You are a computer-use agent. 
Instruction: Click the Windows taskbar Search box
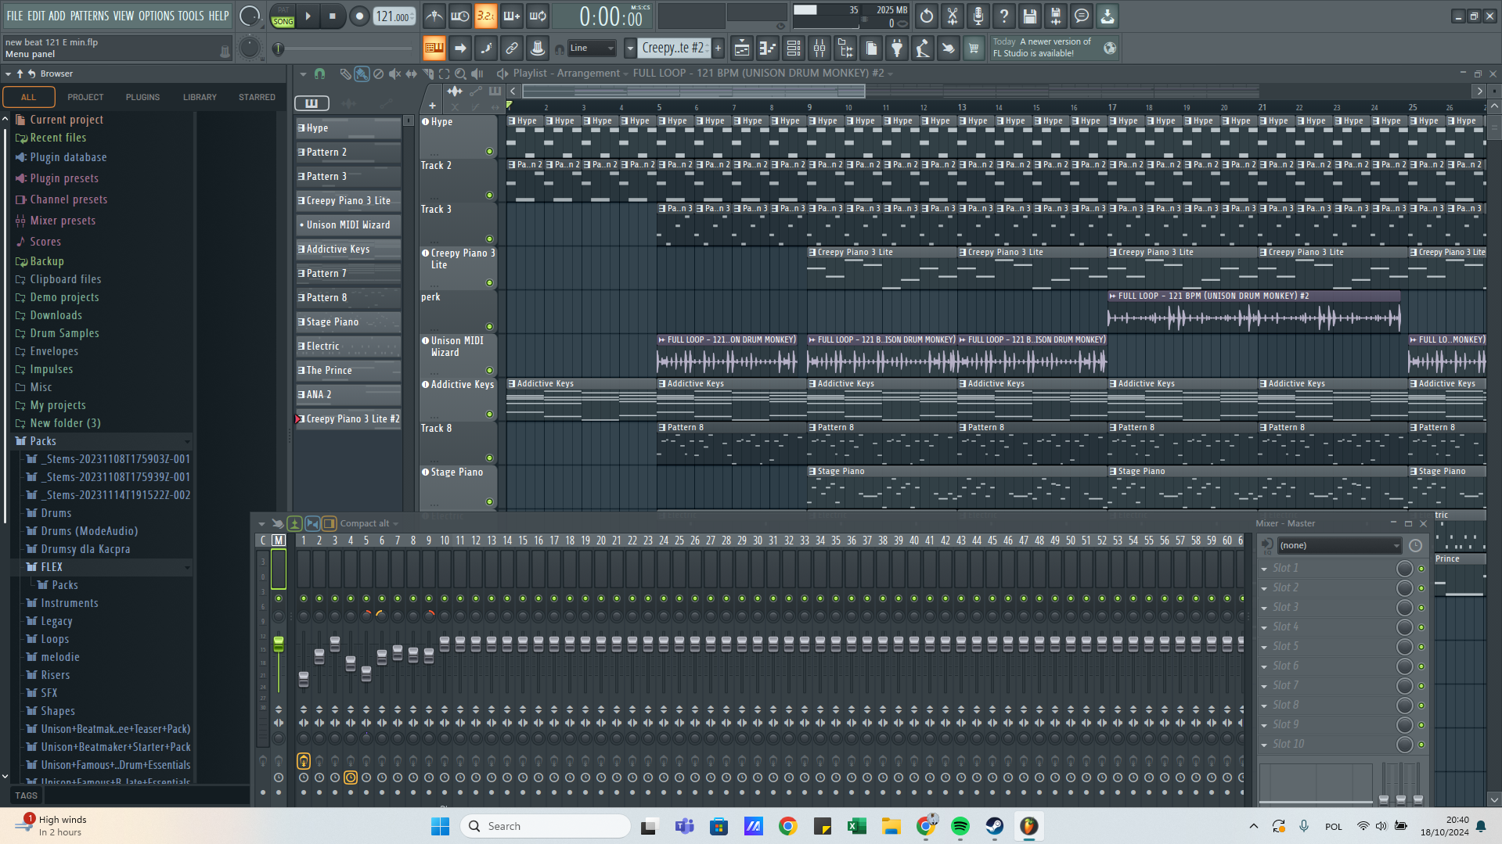point(546,826)
